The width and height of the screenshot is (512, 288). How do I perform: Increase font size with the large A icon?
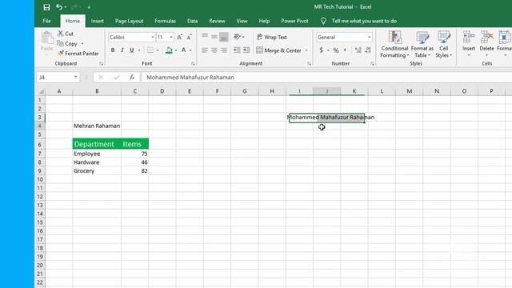pos(179,38)
